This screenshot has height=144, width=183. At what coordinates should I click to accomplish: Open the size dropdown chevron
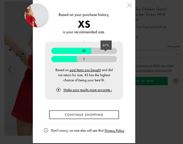click(177, 54)
